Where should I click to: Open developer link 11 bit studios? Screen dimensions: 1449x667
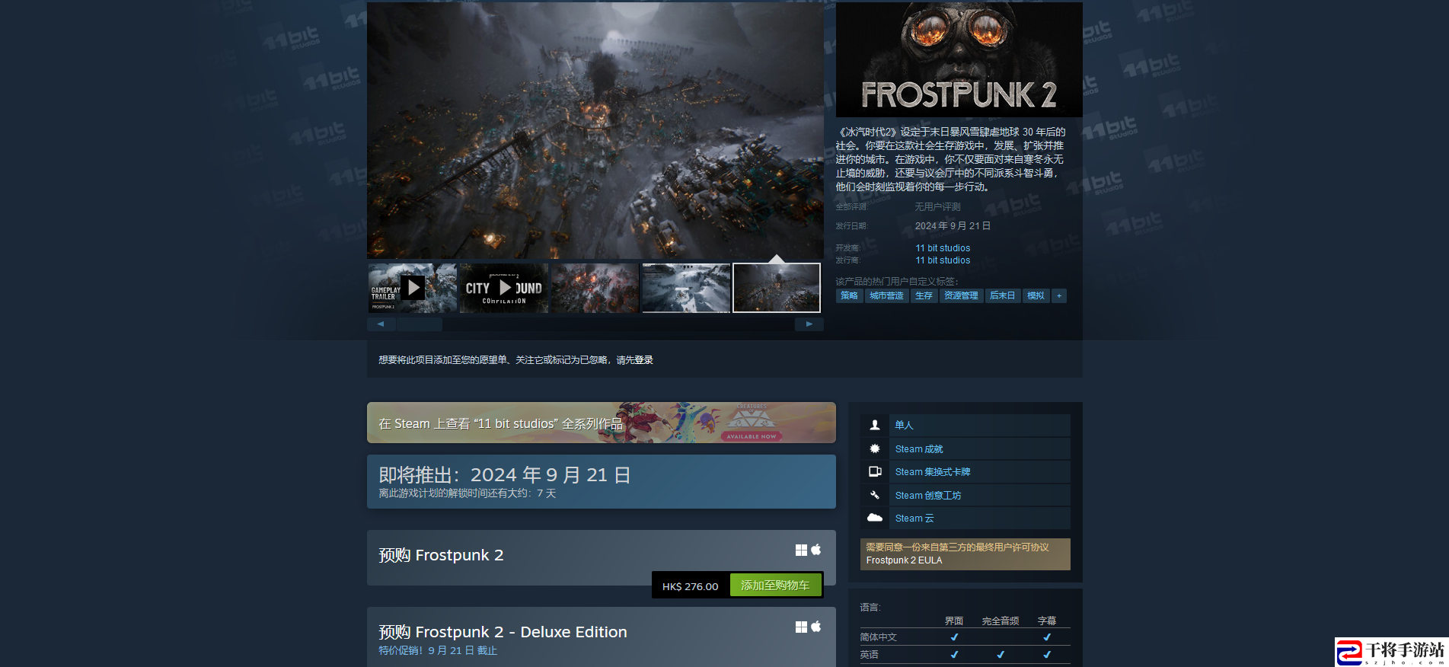(943, 248)
